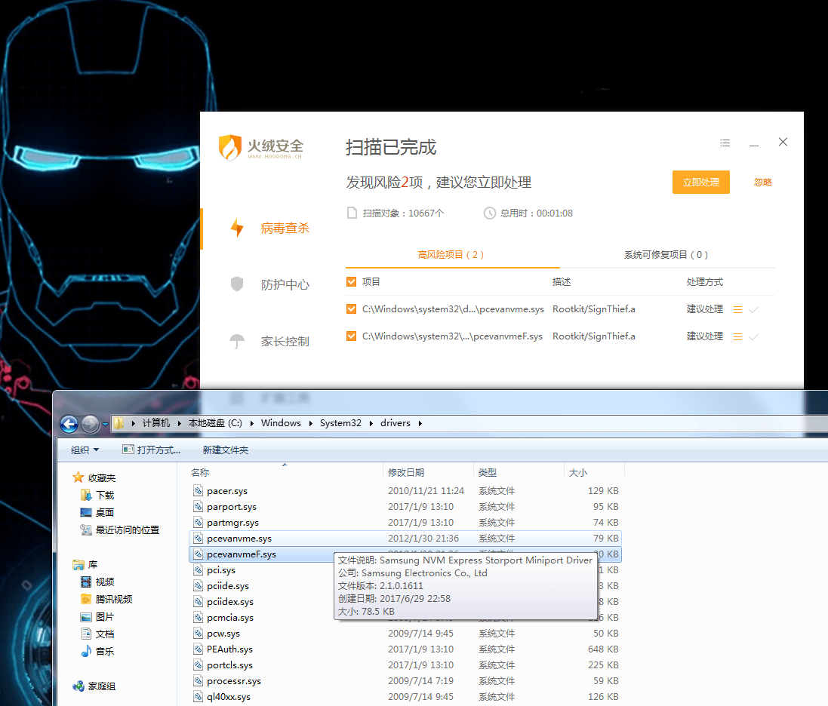Click the 立即处理 button
The height and width of the screenshot is (706, 828).
[x=700, y=182]
